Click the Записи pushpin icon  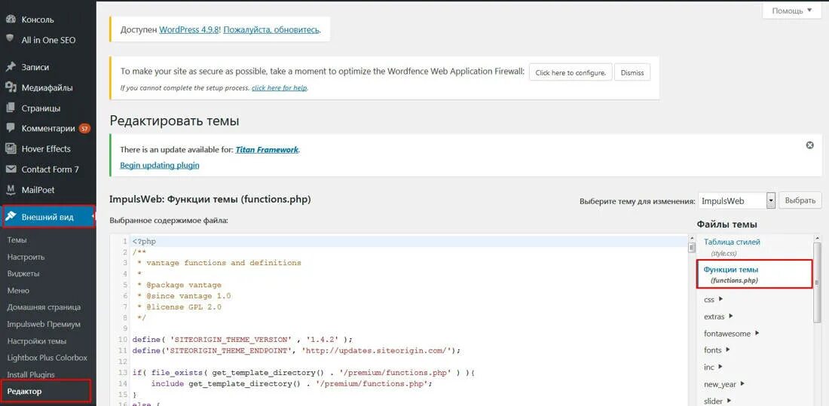[11, 67]
